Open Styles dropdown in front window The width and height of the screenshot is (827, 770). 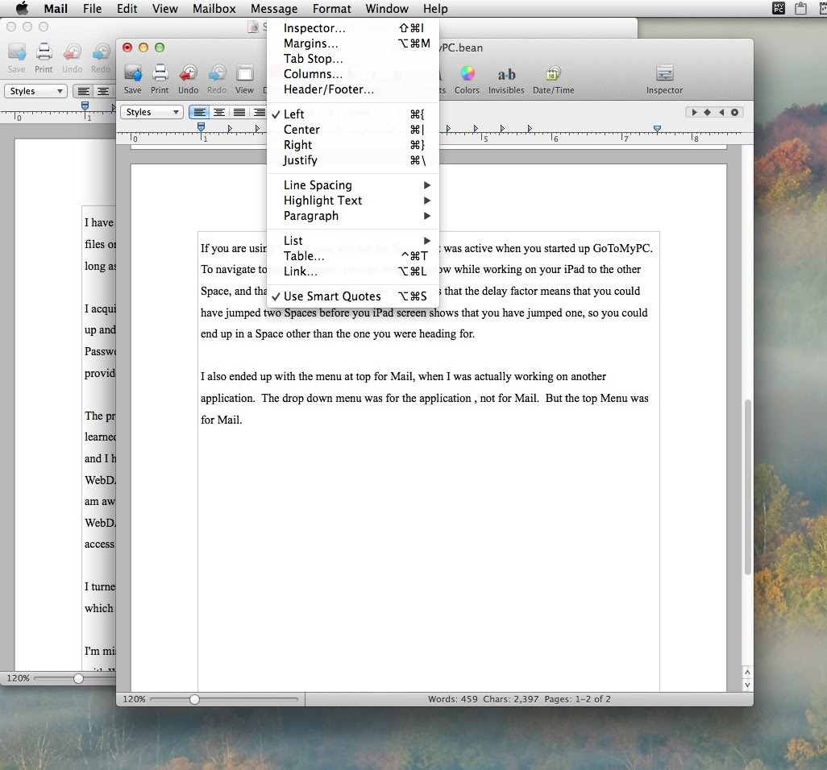tap(152, 112)
